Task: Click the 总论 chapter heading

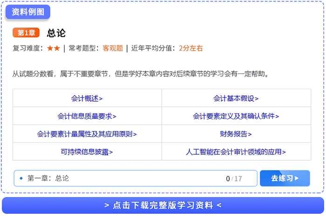Action: [56, 33]
